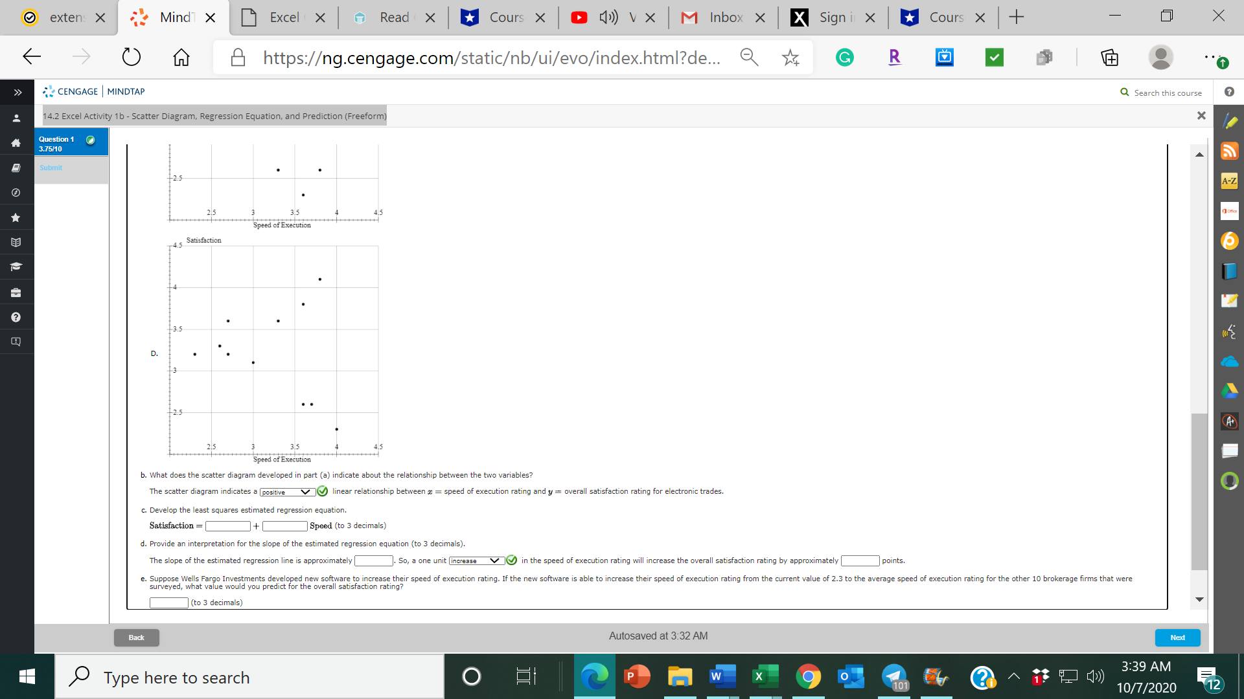Click the Next button
Viewport: 1244px width, 699px height.
[1177, 638]
